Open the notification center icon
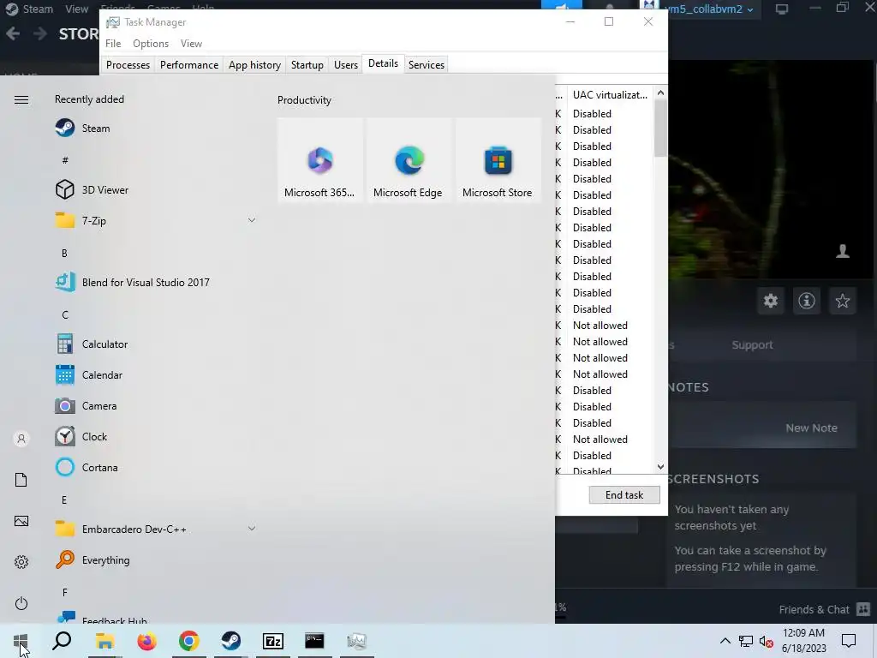Image resolution: width=877 pixels, height=658 pixels. coord(849,641)
